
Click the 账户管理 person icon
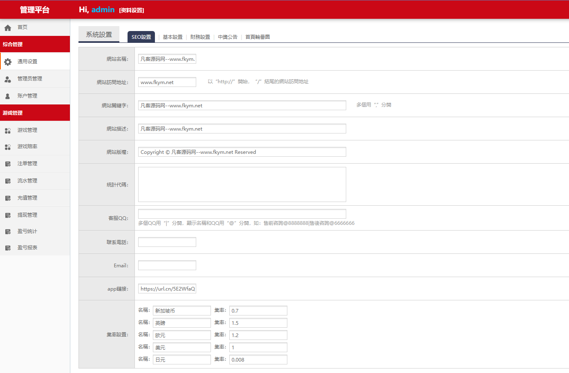(x=7, y=96)
